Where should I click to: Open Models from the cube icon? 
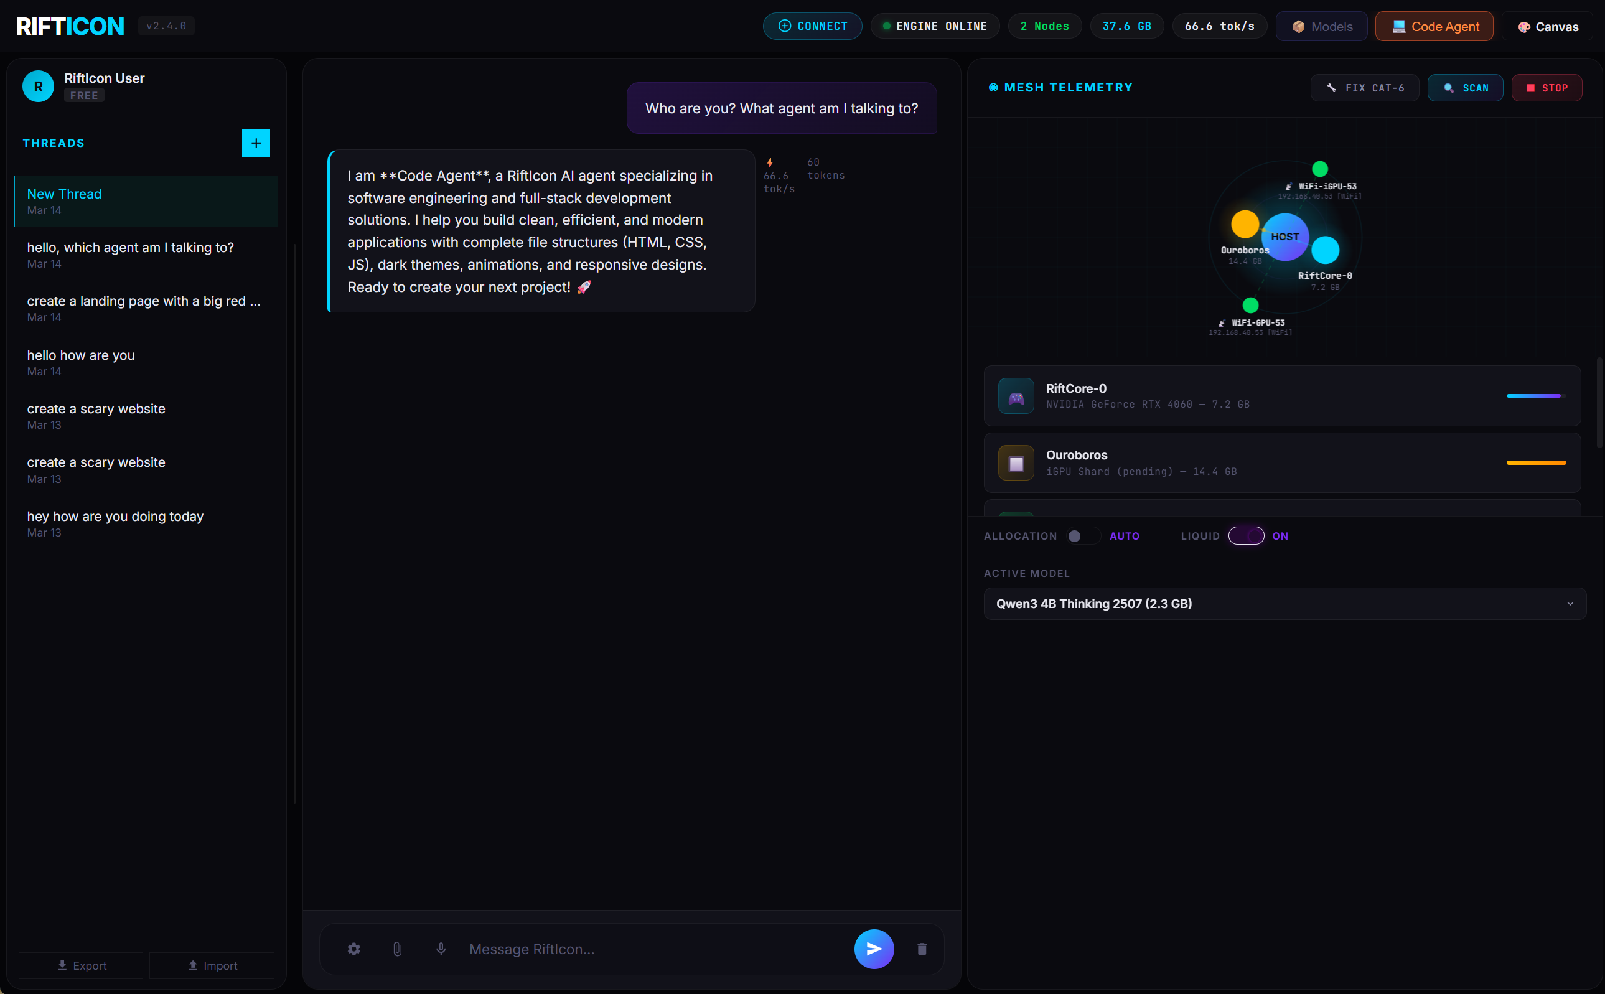1299,26
